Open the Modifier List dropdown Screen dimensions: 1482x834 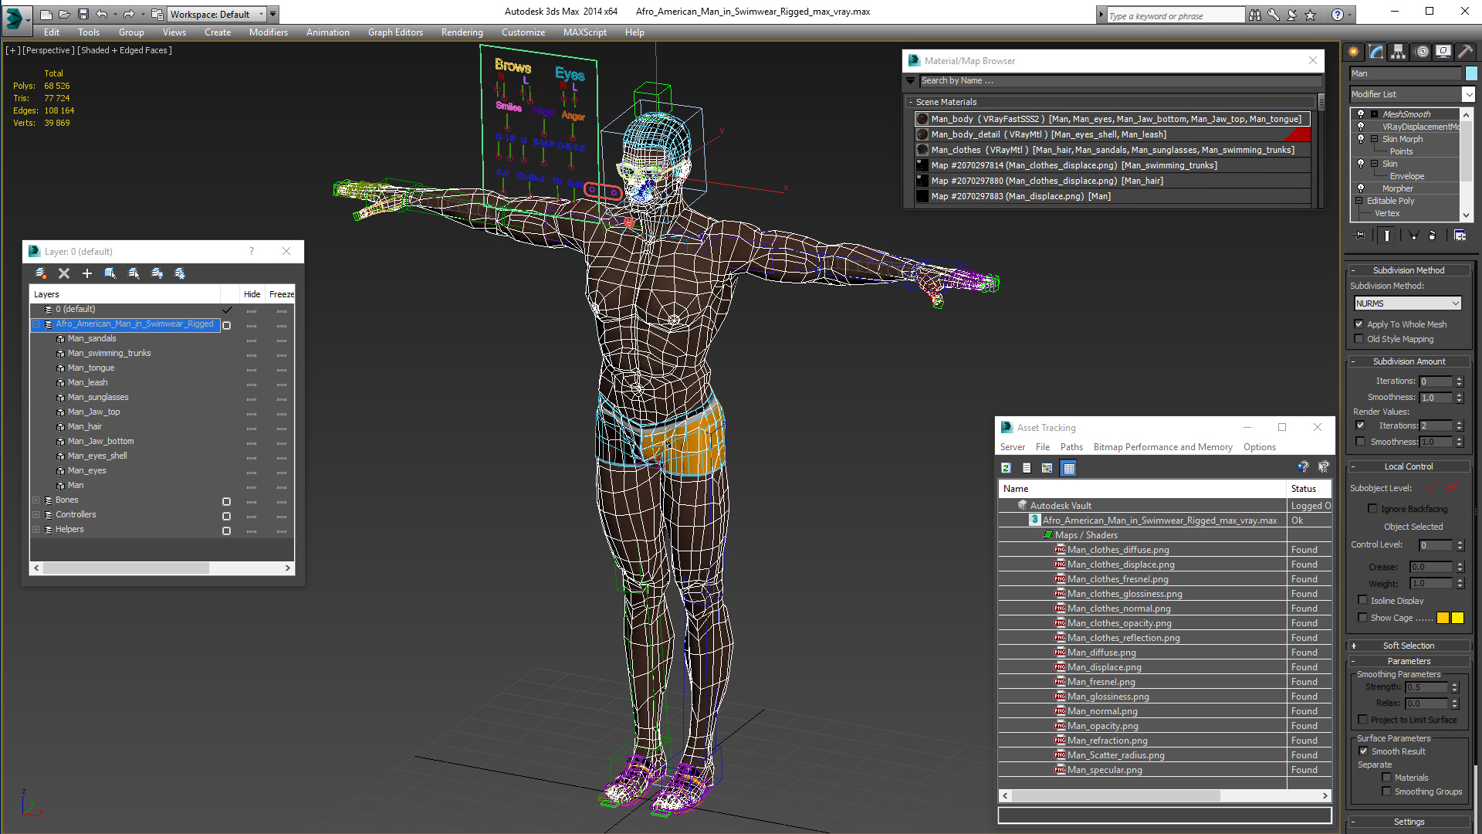1467,94
